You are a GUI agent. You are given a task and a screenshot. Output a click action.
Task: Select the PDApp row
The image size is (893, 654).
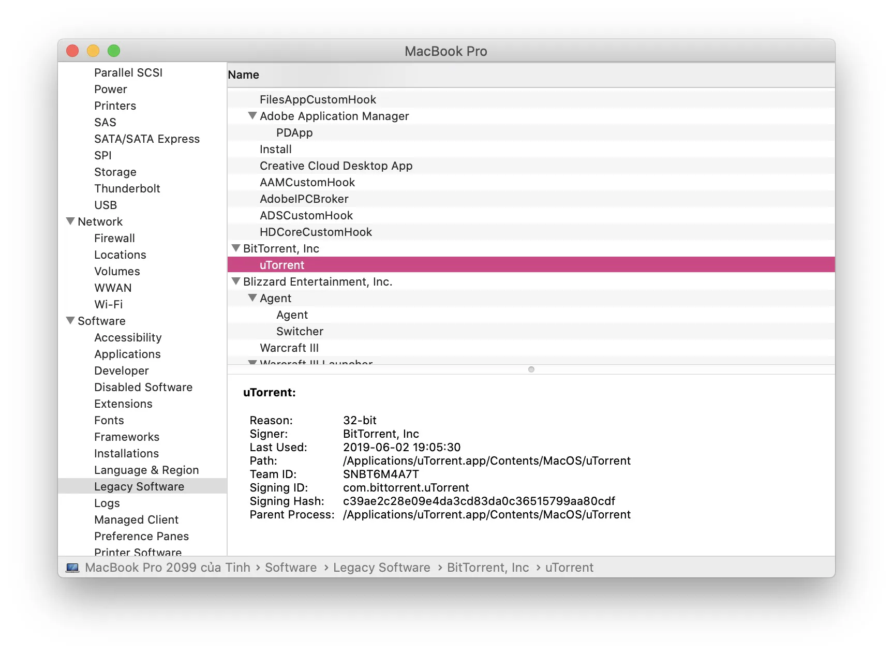[531, 132]
